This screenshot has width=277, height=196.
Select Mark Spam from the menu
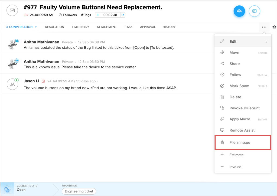[239, 86]
